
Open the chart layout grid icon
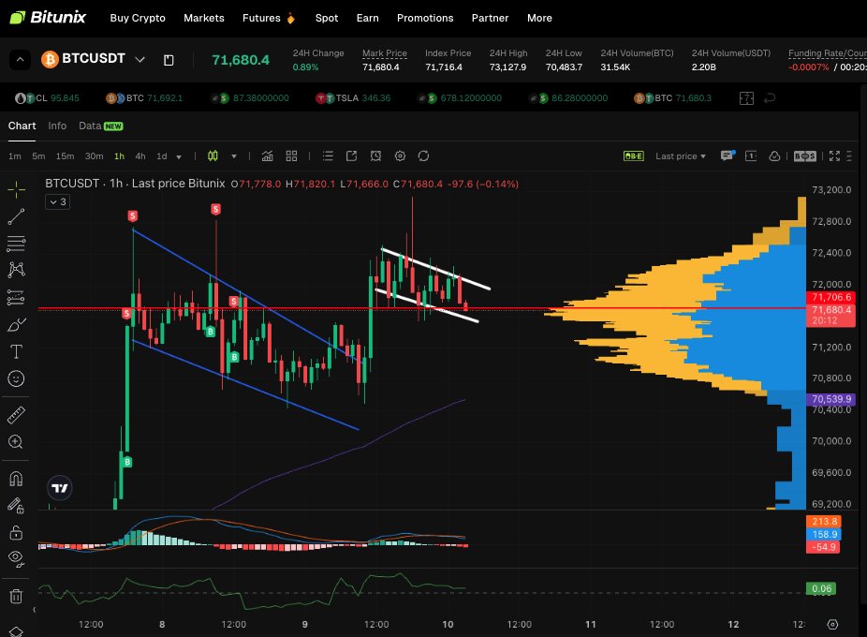291,156
